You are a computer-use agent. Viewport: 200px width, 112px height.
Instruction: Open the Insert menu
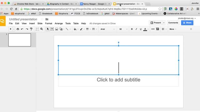point(32,23)
